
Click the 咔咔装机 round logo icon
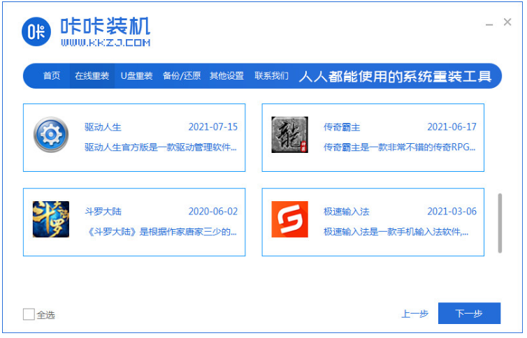pos(36,31)
